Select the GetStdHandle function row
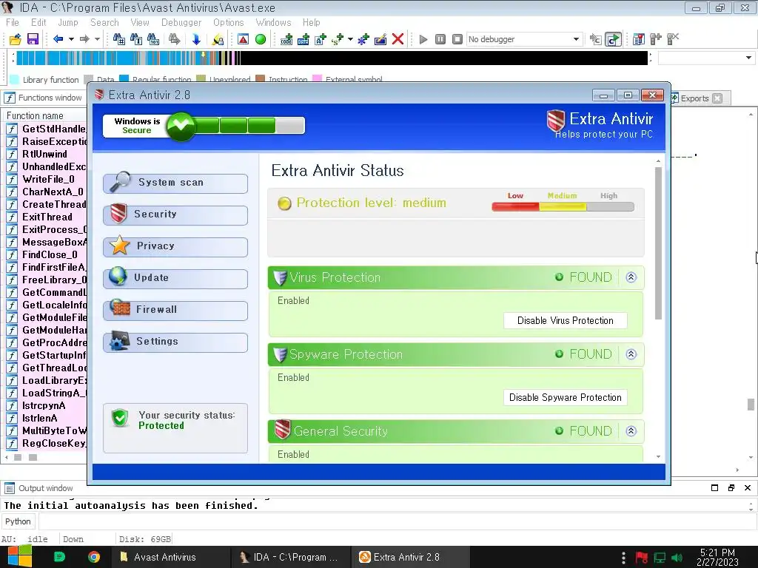The width and height of the screenshot is (758, 568). coord(47,129)
